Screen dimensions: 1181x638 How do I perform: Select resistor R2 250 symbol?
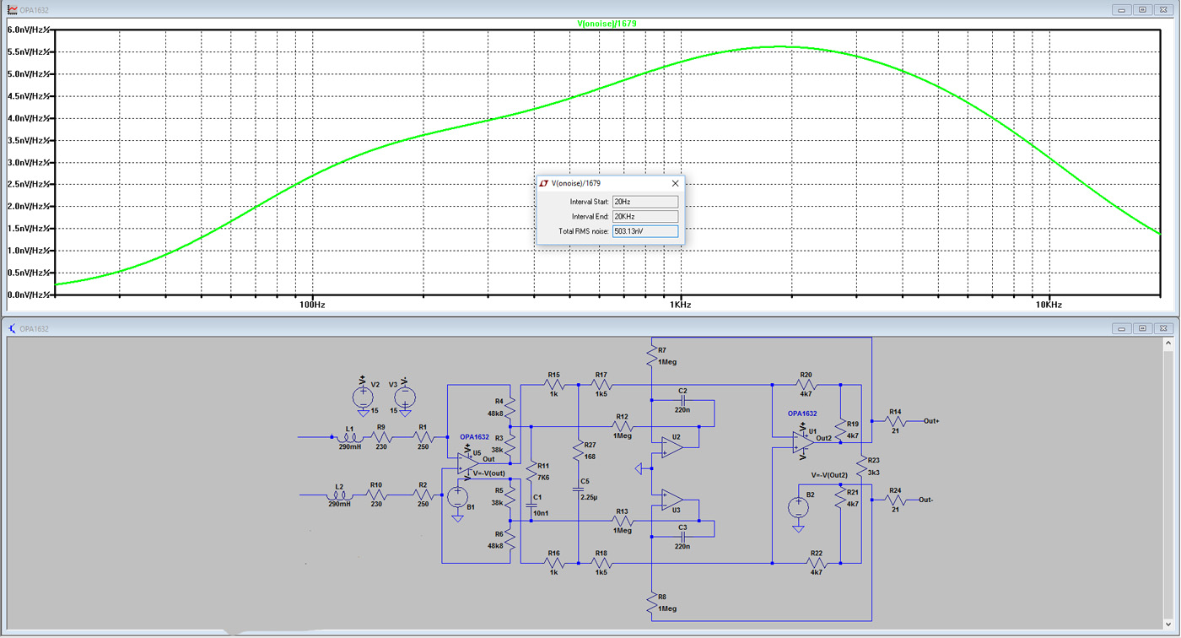[x=423, y=495]
